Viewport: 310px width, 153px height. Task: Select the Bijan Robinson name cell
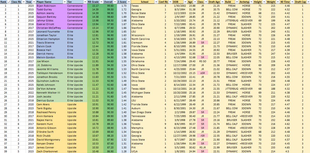[x=51, y=5]
